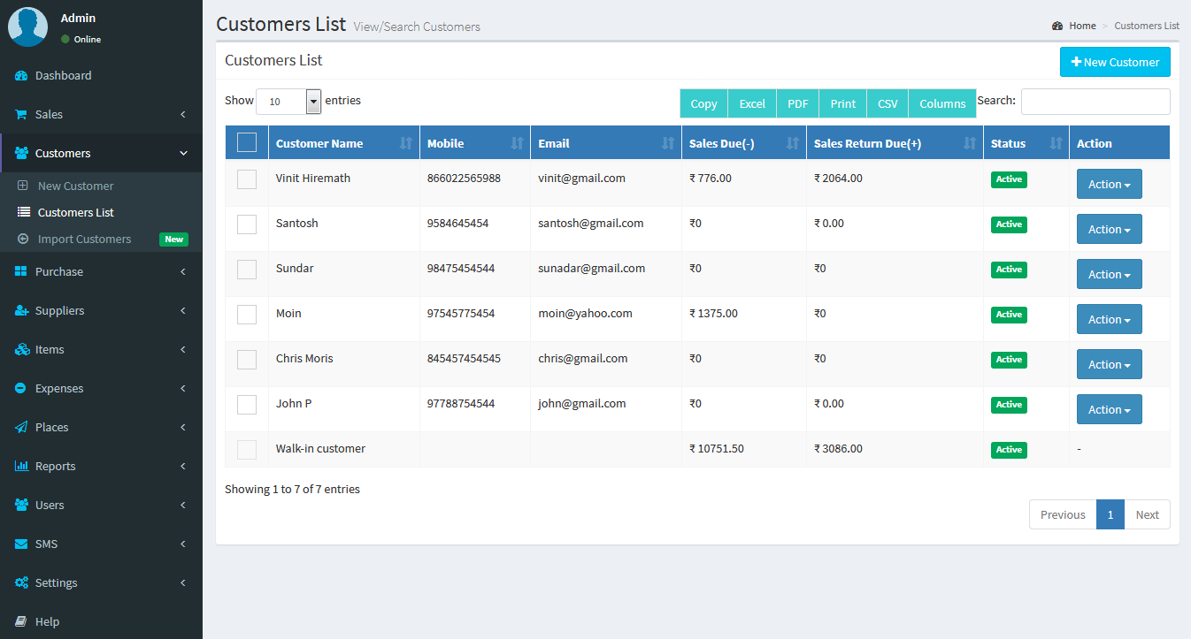
Task: Open Action dropdown for Sundar
Action: tap(1110, 274)
